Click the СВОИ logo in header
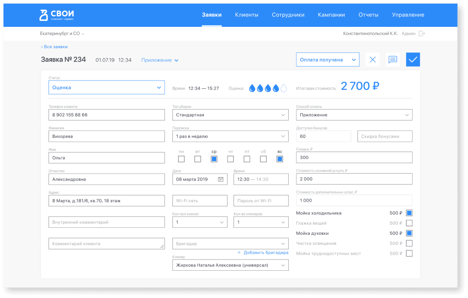This screenshot has height=298, width=468. point(56,15)
